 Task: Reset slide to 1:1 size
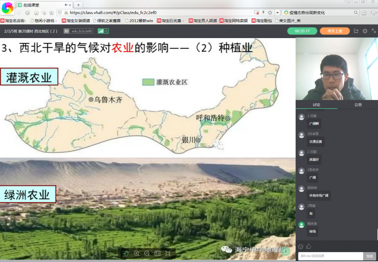[157, 253]
